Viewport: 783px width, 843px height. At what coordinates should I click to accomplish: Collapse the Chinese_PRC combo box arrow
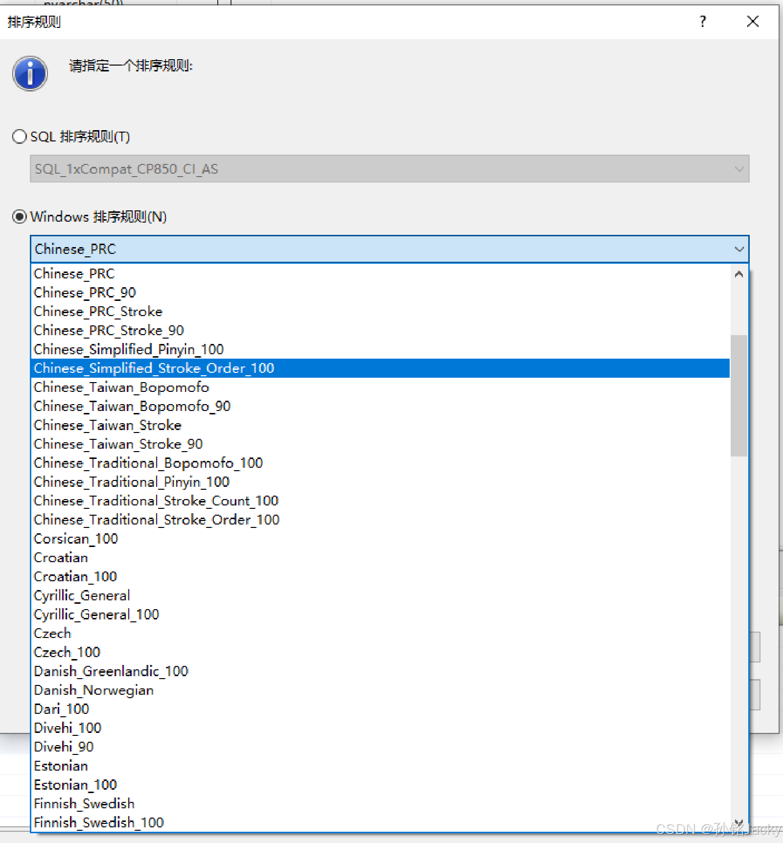(x=738, y=250)
